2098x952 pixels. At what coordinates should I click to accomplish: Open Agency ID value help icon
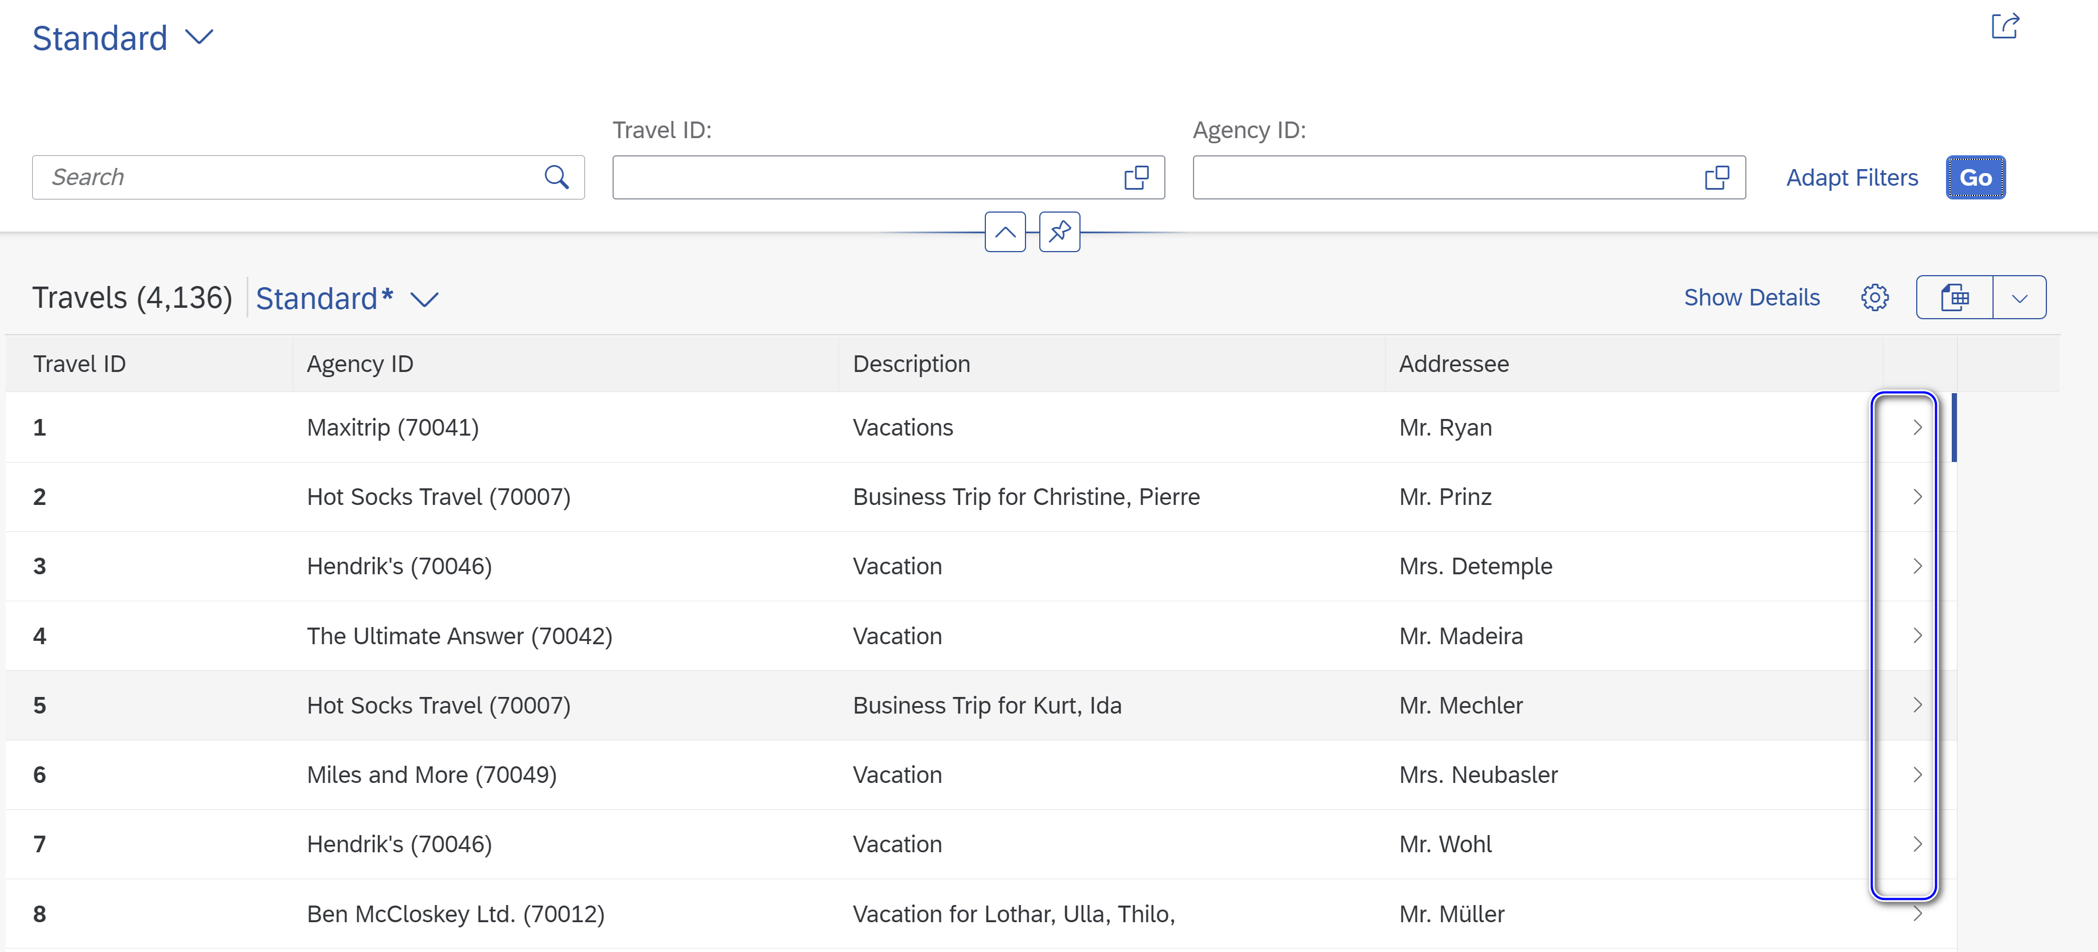pyautogui.click(x=1717, y=177)
